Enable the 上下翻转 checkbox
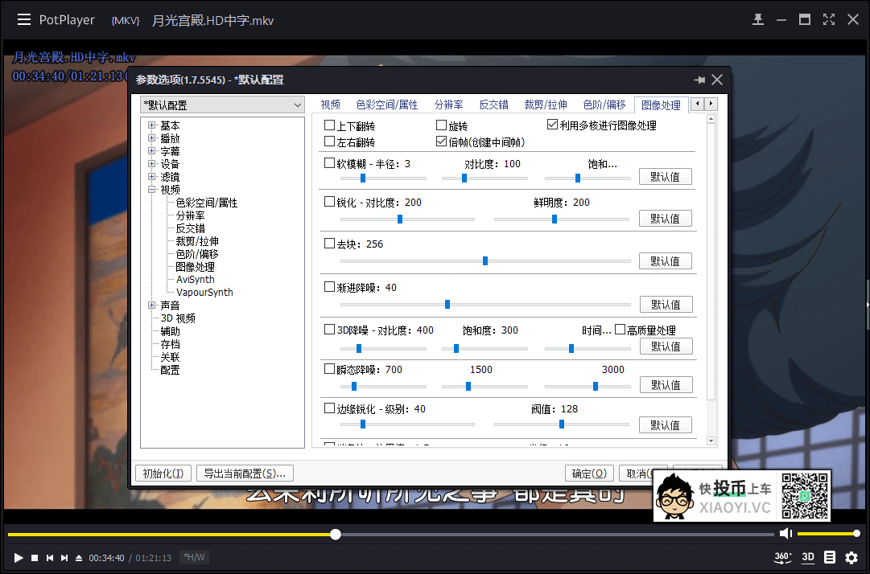This screenshot has height=574, width=870. [x=329, y=125]
